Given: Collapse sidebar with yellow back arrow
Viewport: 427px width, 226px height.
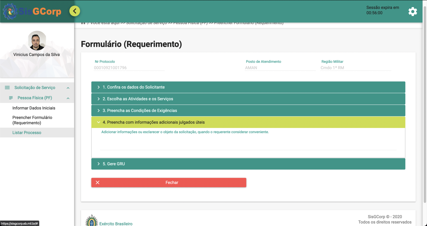Looking at the screenshot, I should (75, 11).
